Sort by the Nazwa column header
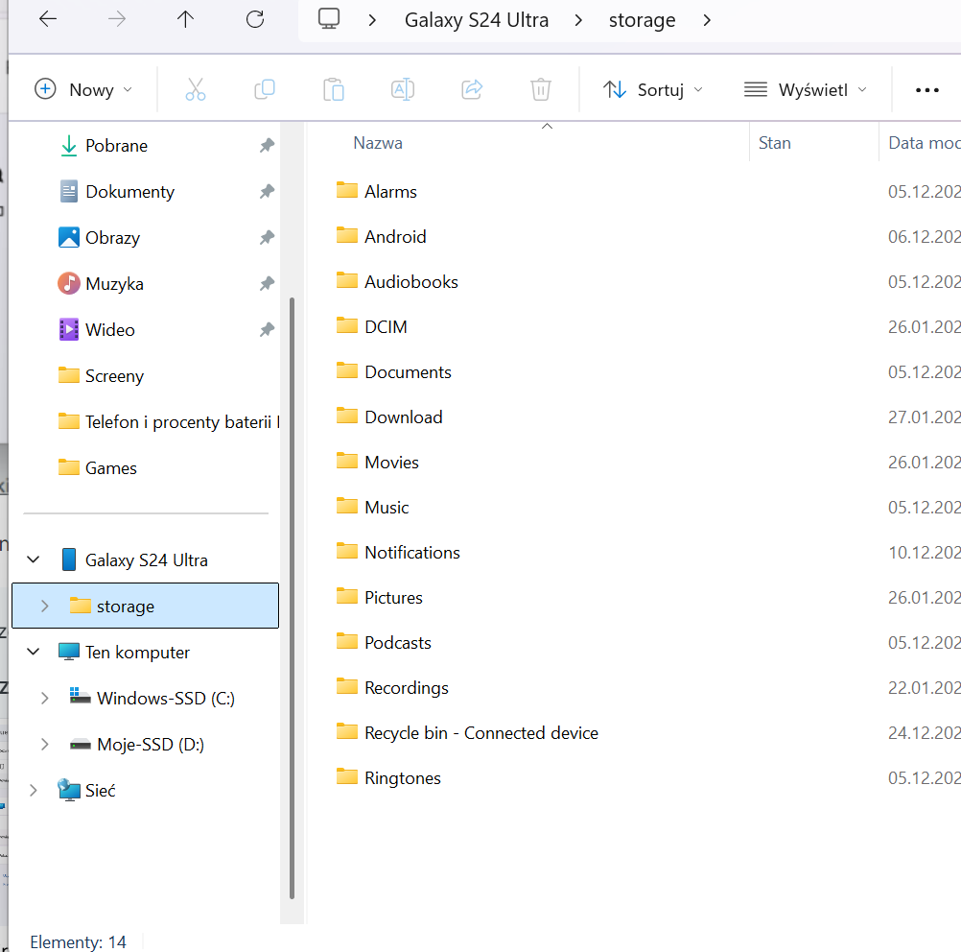961x952 pixels. [x=378, y=143]
